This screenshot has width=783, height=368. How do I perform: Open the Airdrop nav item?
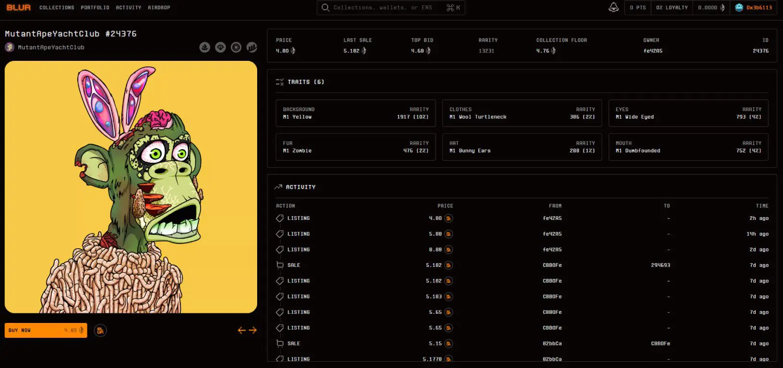[159, 8]
